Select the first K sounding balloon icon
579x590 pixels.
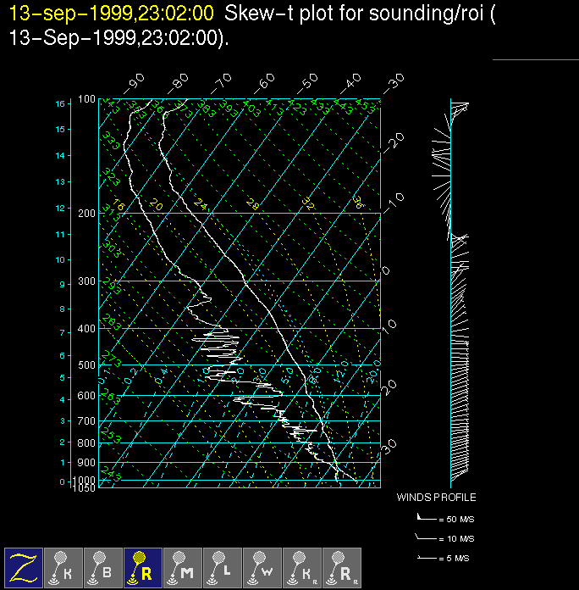click(63, 567)
